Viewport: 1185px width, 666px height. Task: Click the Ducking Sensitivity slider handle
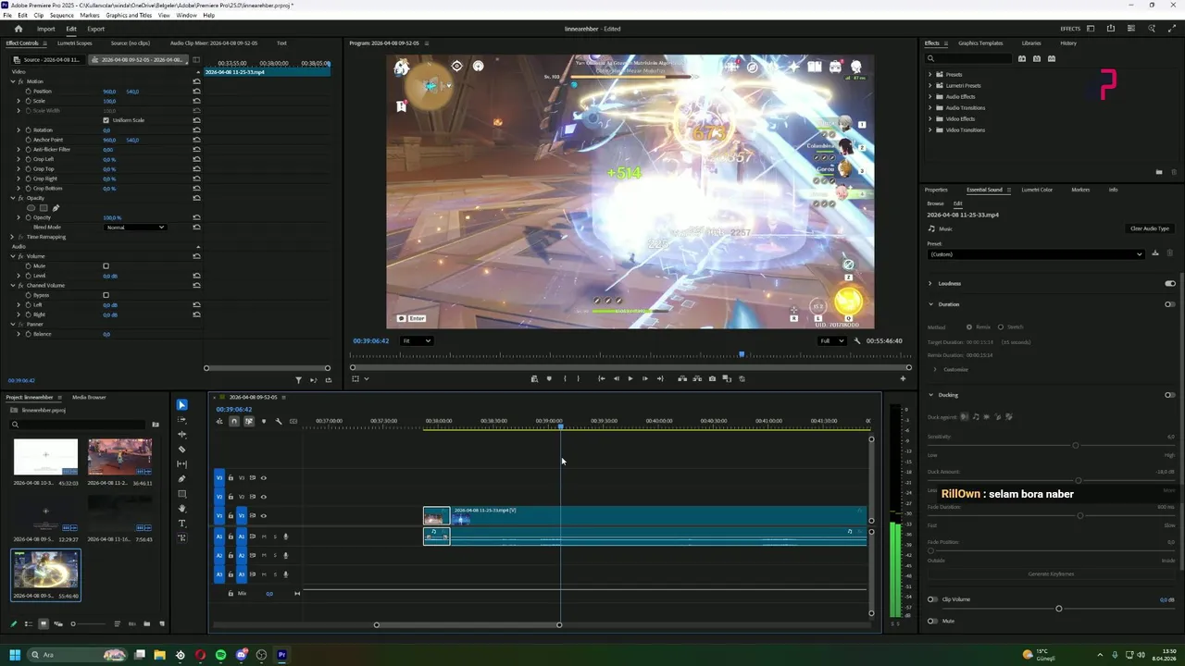click(x=1075, y=446)
